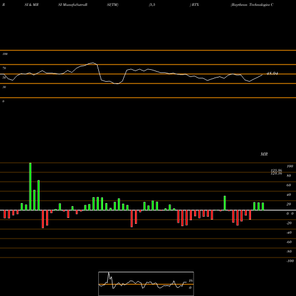Screen dimensions: 296x296
Task: Click the MR panel title label
Action: pyautogui.click(x=264, y=154)
